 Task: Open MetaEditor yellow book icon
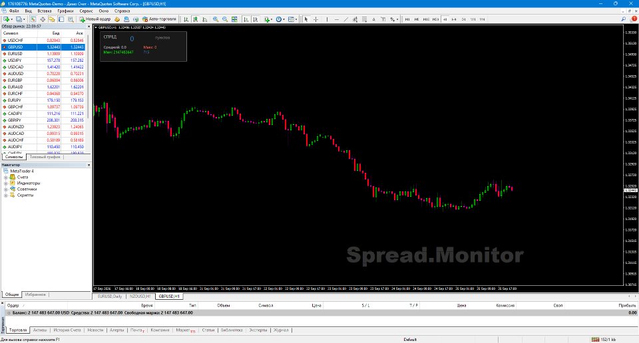point(117,19)
